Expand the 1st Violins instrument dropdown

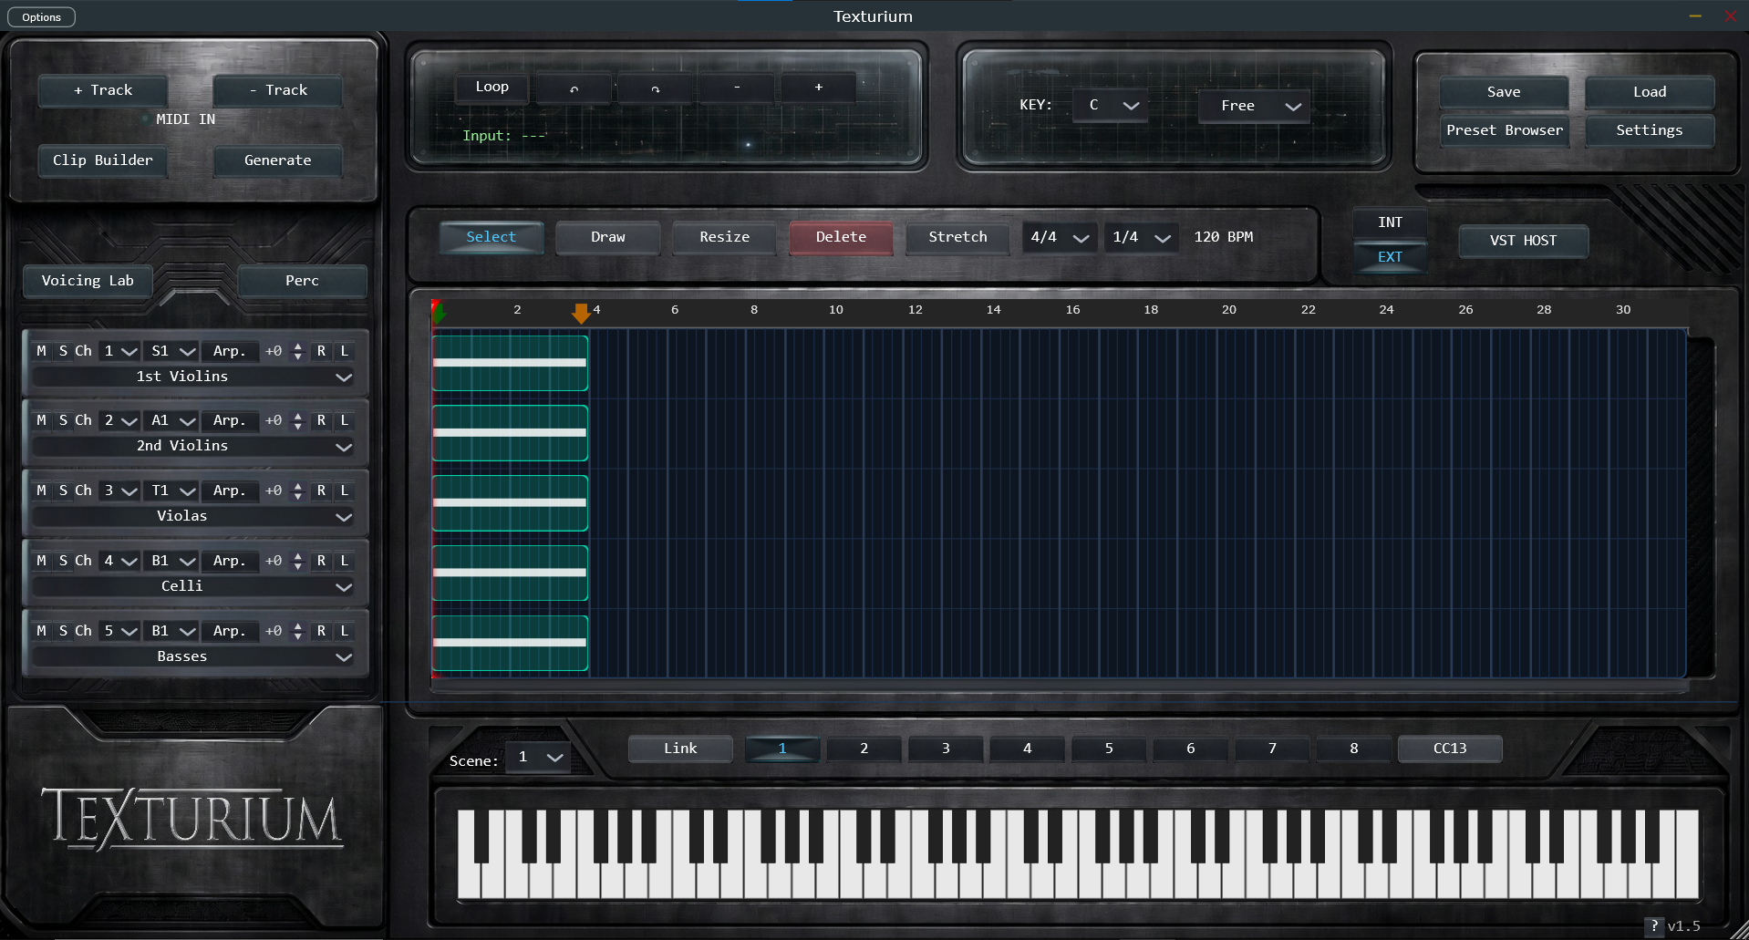point(193,377)
